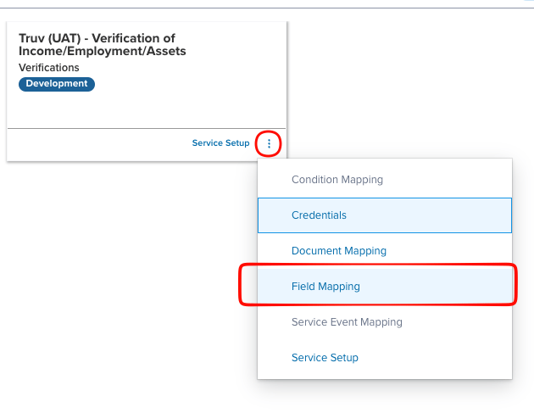This screenshot has width=534, height=413.
Task: Click the Verifications category label
Action: pyautogui.click(x=49, y=68)
